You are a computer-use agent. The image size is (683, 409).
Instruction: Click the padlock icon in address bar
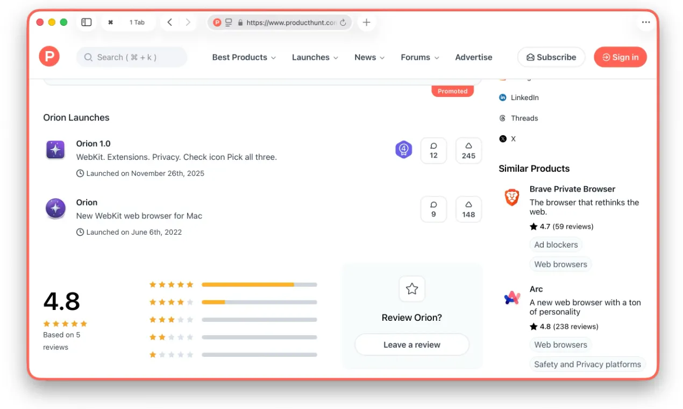click(240, 23)
